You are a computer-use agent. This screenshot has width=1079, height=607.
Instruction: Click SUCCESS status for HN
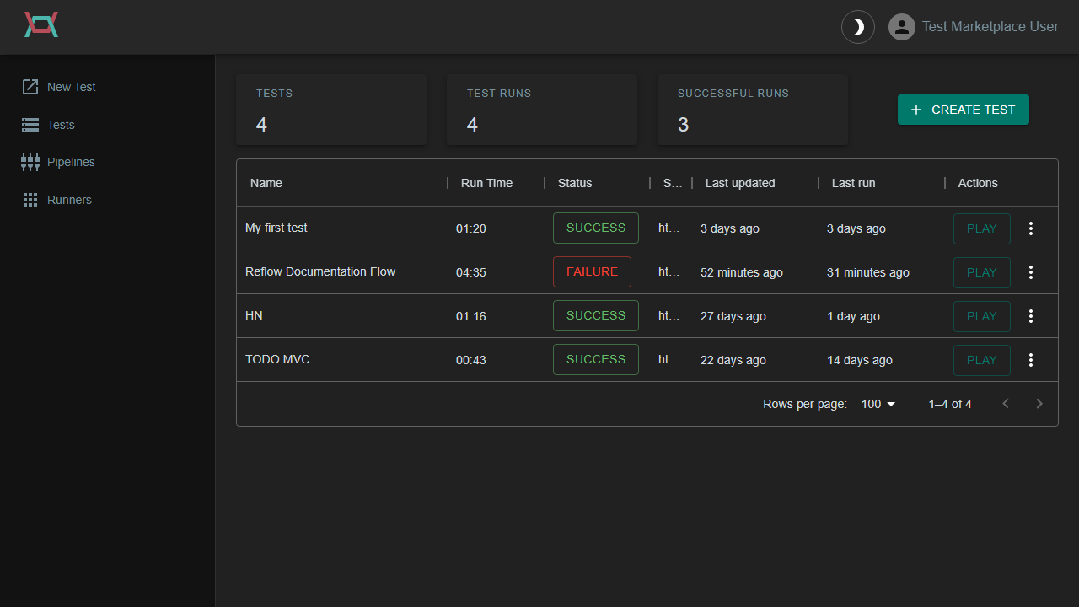click(596, 316)
